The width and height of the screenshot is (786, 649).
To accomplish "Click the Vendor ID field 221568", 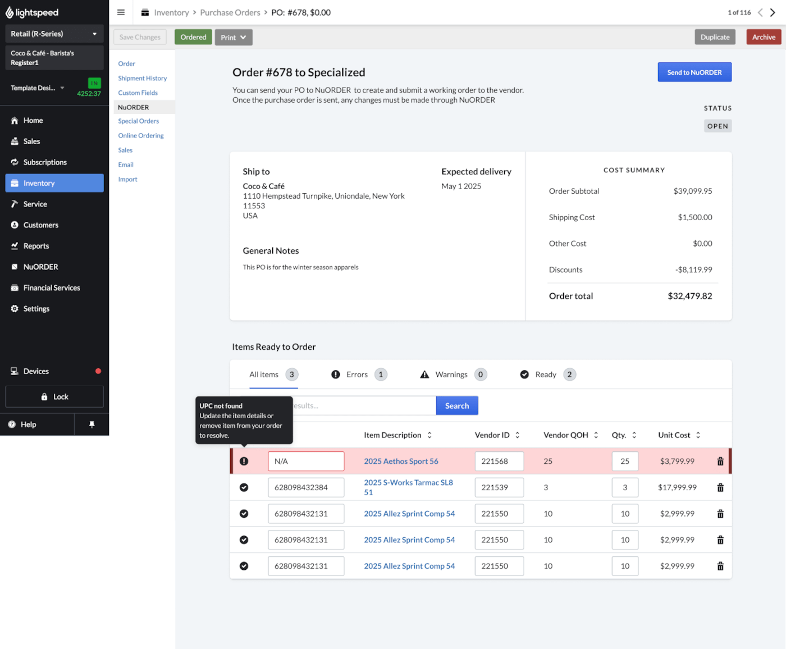I will click(x=499, y=461).
